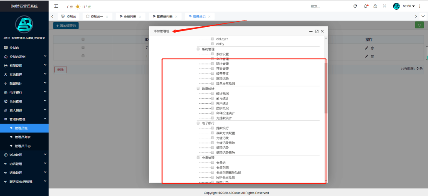Click the refresh icon in top header
Viewport: 428px width, 196px height.
(355, 6)
